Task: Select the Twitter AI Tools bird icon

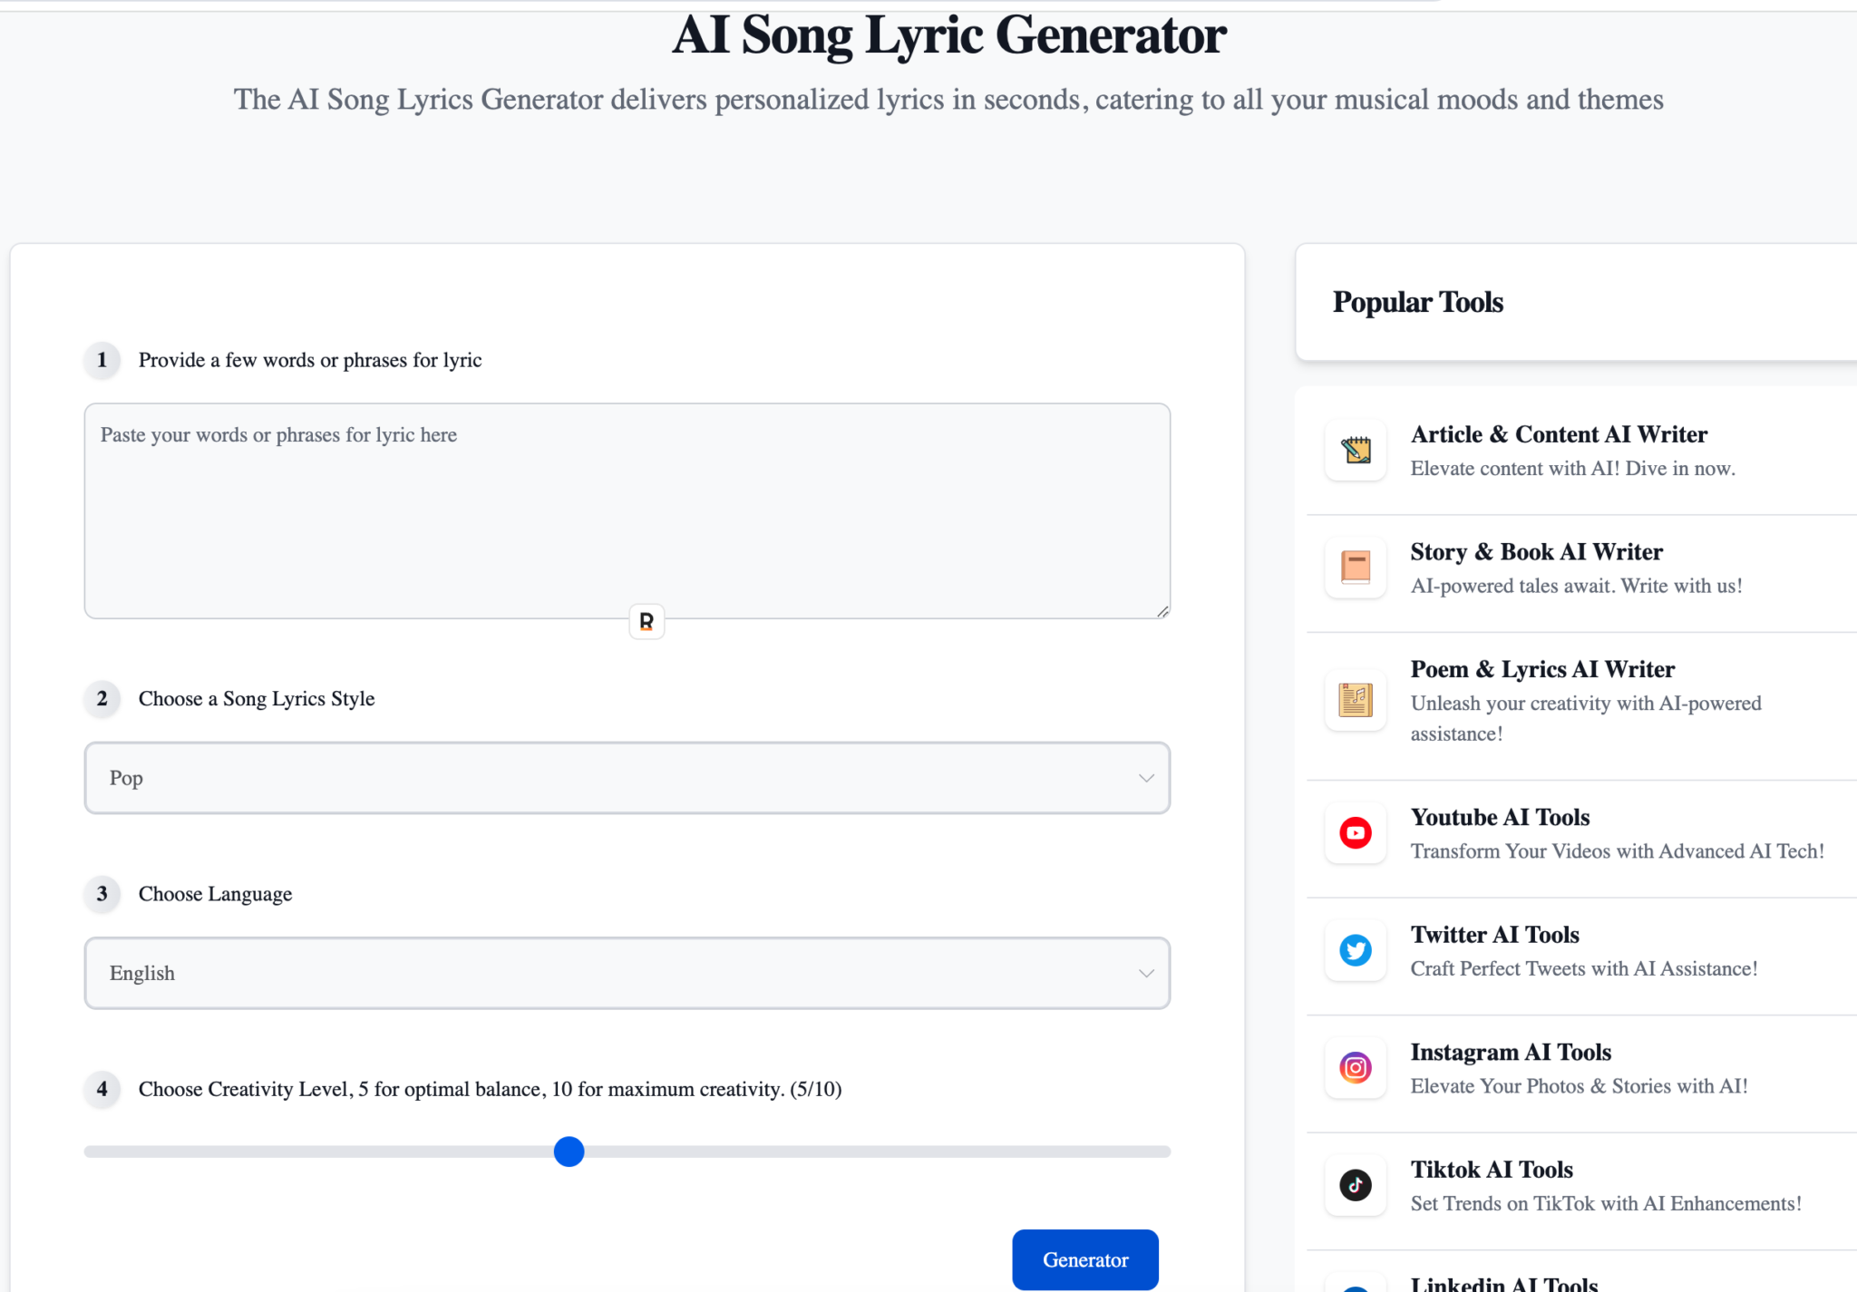Action: 1355,950
